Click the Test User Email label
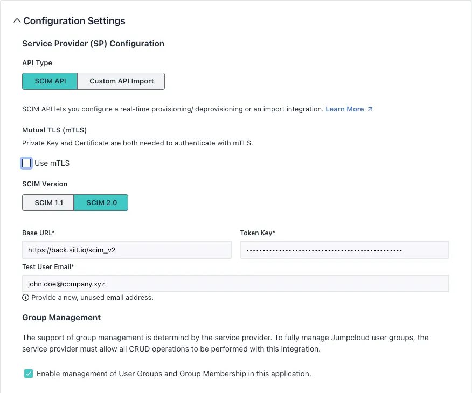Image resolution: width=472 pixels, height=393 pixels. [48, 266]
